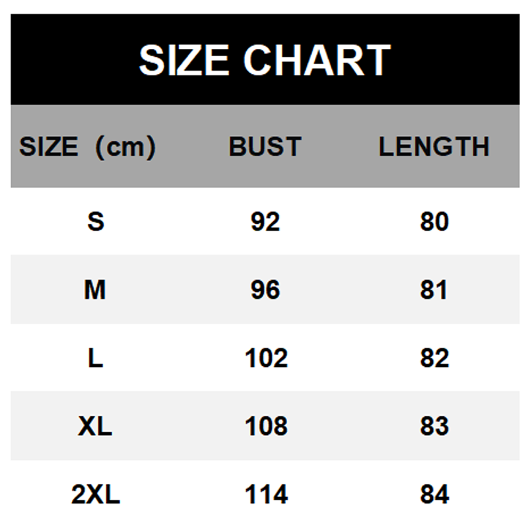The height and width of the screenshot is (528, 528).
Task: Select the XL size cell
Action: [x=95, y=426]
